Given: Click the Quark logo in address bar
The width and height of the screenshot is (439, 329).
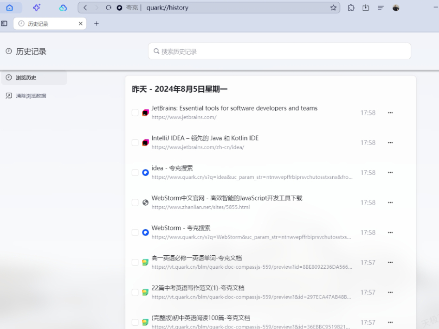Looking at the screenshot, I should coord(119,8).
